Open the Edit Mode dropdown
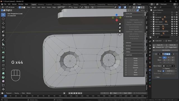This screenshot has height=101, width=179. [x=12, y=7]
